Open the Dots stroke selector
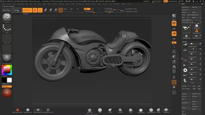Image resolution: width=205 pixels, height=115 pixels. point(7,28)
